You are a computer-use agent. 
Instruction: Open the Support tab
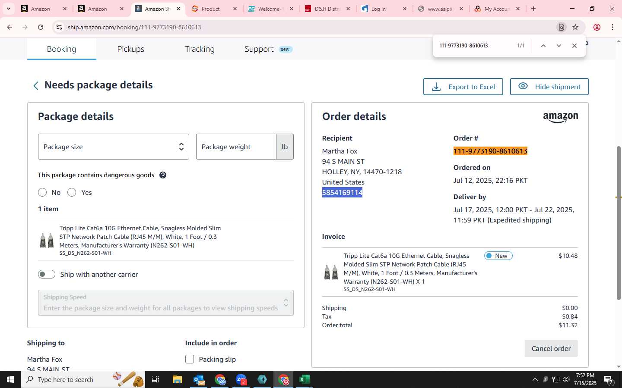[x=268, y=49]
